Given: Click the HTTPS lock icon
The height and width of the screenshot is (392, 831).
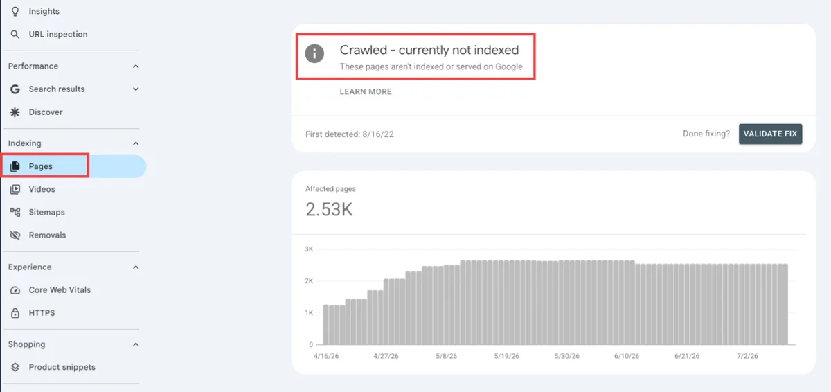Looking at the screenshot, I should (x=15, y=313).
